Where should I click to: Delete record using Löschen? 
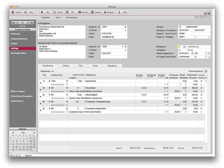96,12
